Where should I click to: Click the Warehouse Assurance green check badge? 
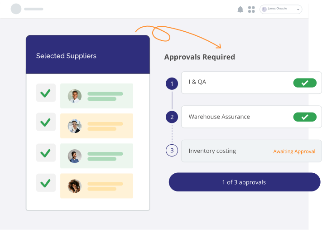pyautogui.click(x=305, y=117)
